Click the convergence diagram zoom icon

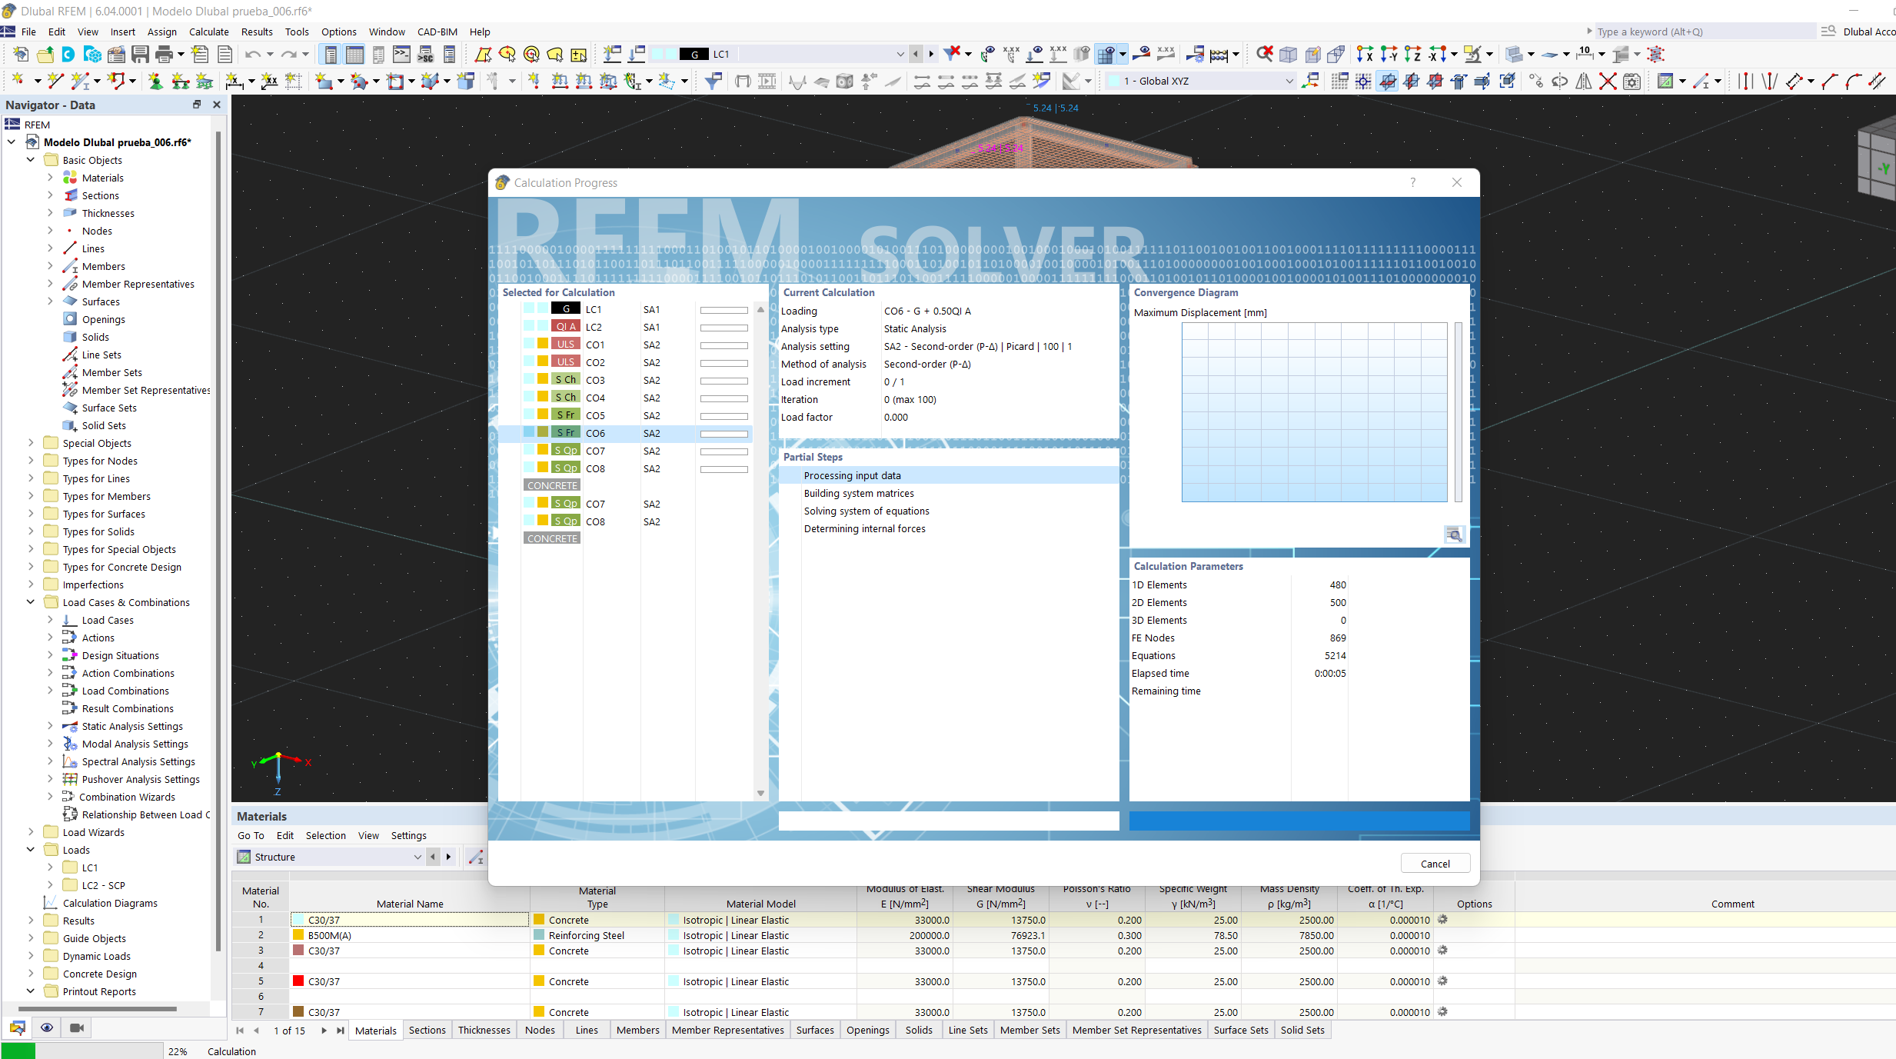pos(1454,534)
